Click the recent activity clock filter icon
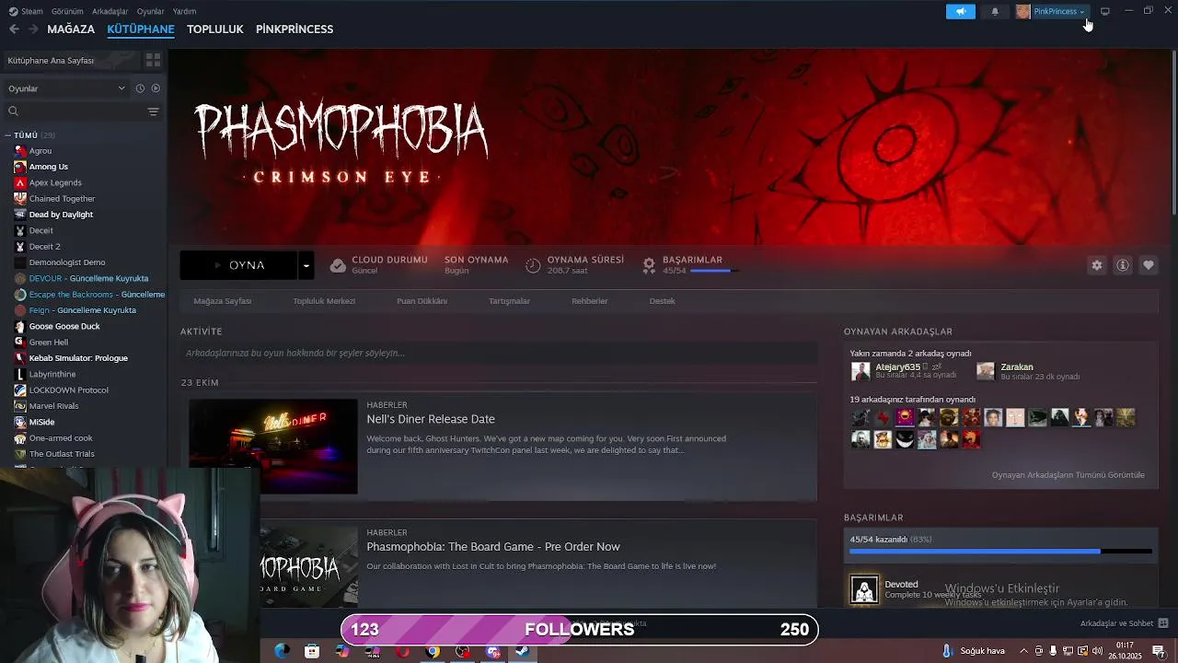Viewport: 1178px width, 663px height. (140, 88)
